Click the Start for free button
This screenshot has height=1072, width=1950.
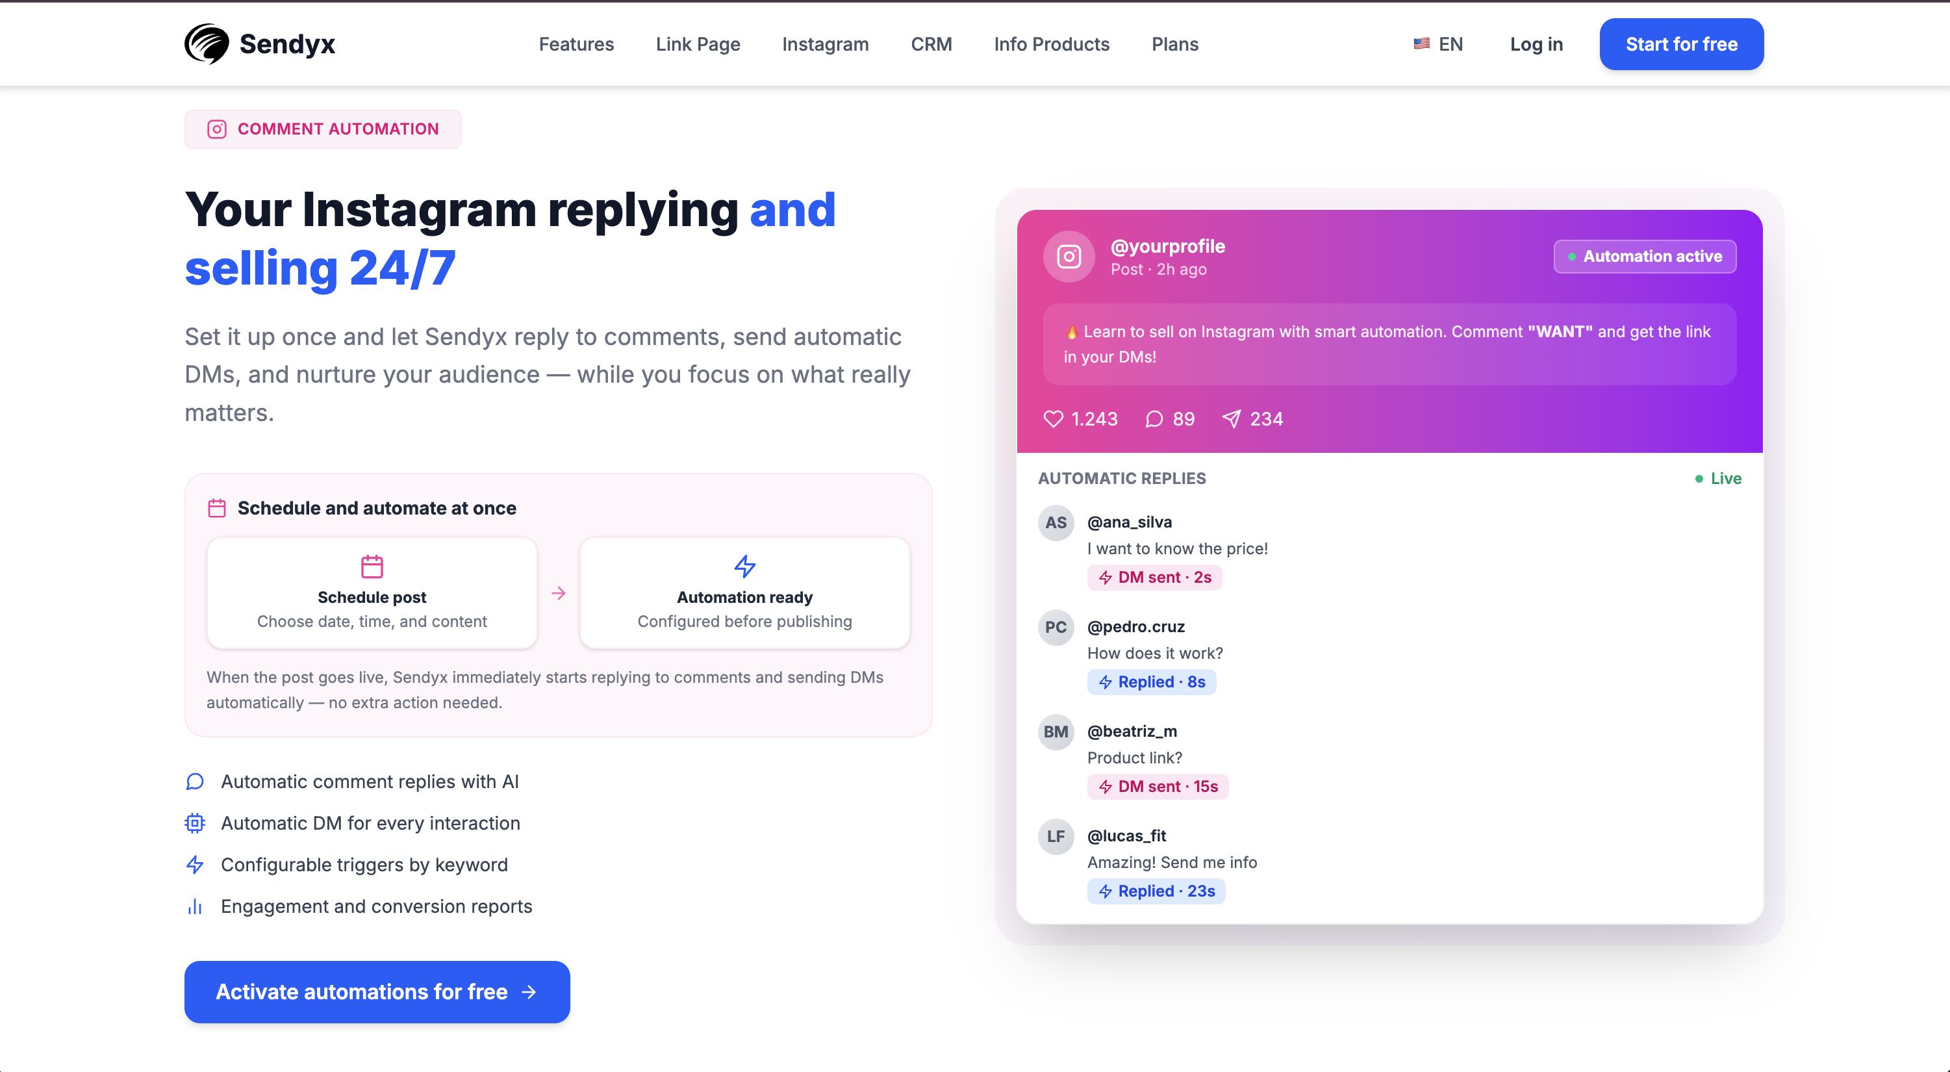click(1681, 44)
